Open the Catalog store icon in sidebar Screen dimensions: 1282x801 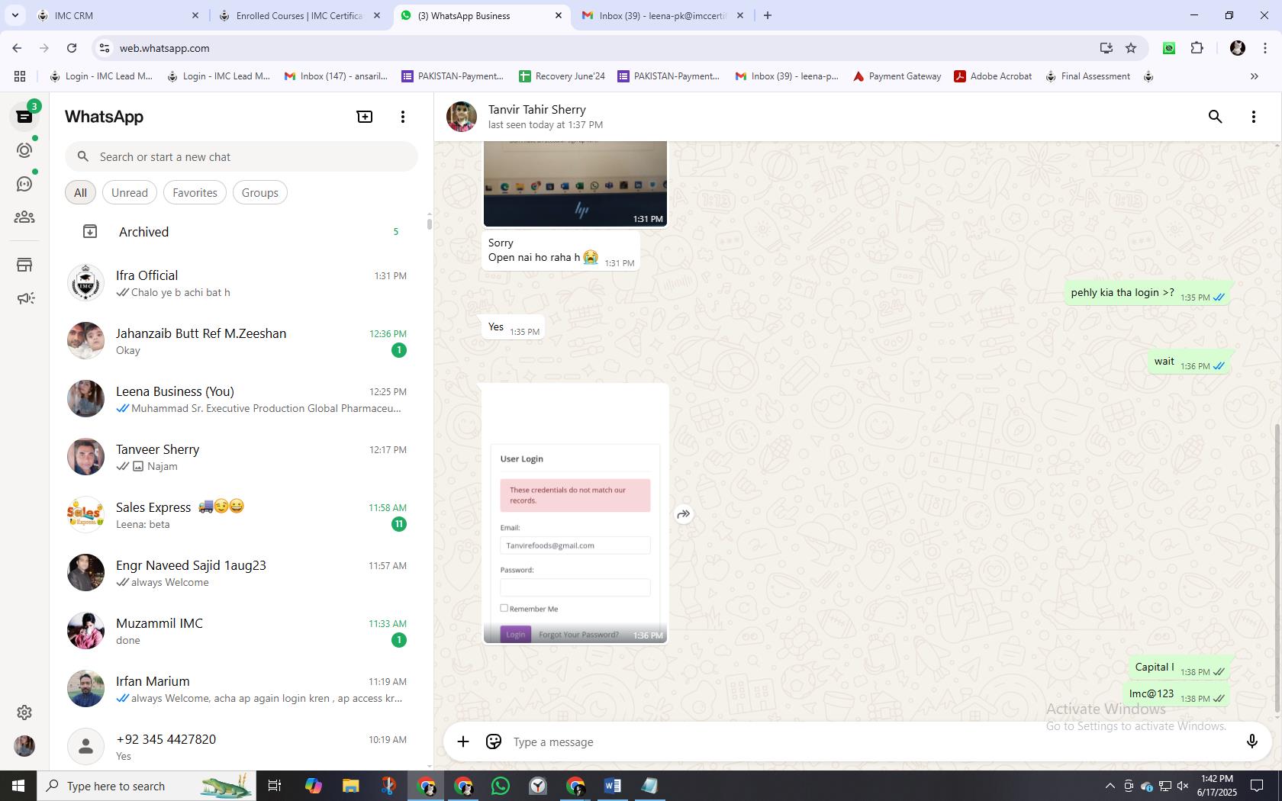coord(24,265)
